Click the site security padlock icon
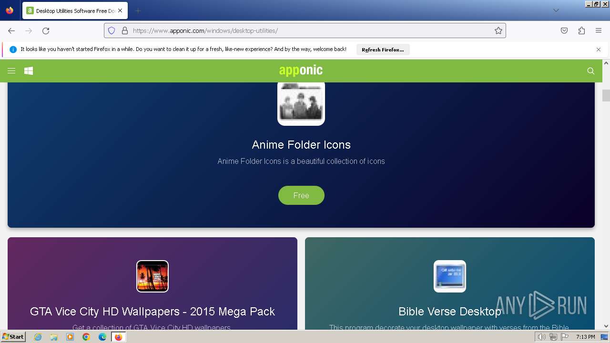The height and width of the screenshot is (343, 610). [125, 30]
